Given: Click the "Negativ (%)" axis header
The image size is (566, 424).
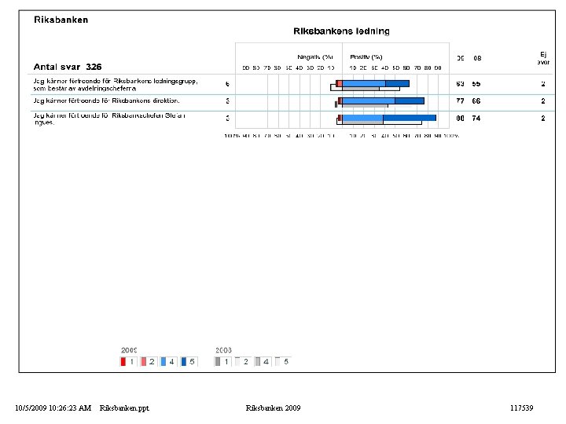Looking at the screenshot, I should click(x=314, y=57).
